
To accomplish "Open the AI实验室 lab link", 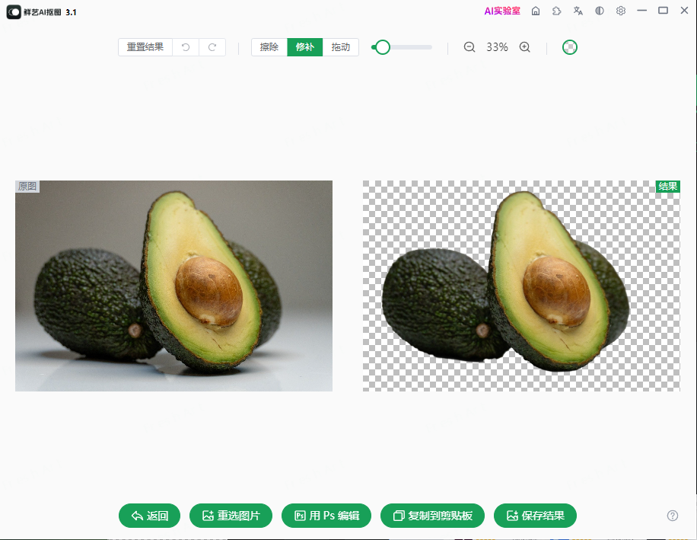I will coord(502,11).
